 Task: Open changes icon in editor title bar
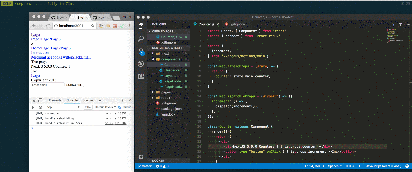(x=393, y=24)
